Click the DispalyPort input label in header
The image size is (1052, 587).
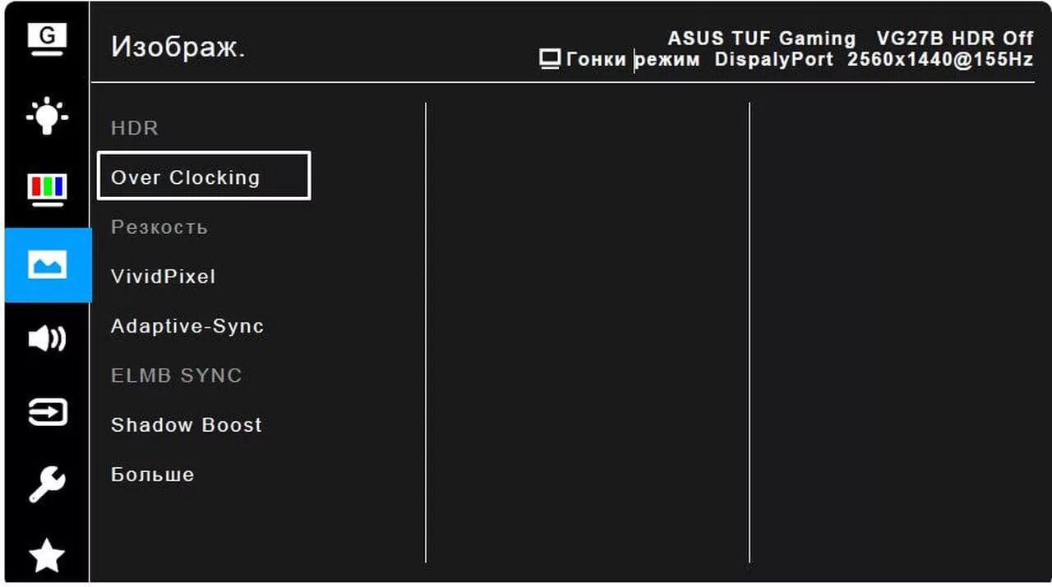pyautogui.click(x=774, y=60)
